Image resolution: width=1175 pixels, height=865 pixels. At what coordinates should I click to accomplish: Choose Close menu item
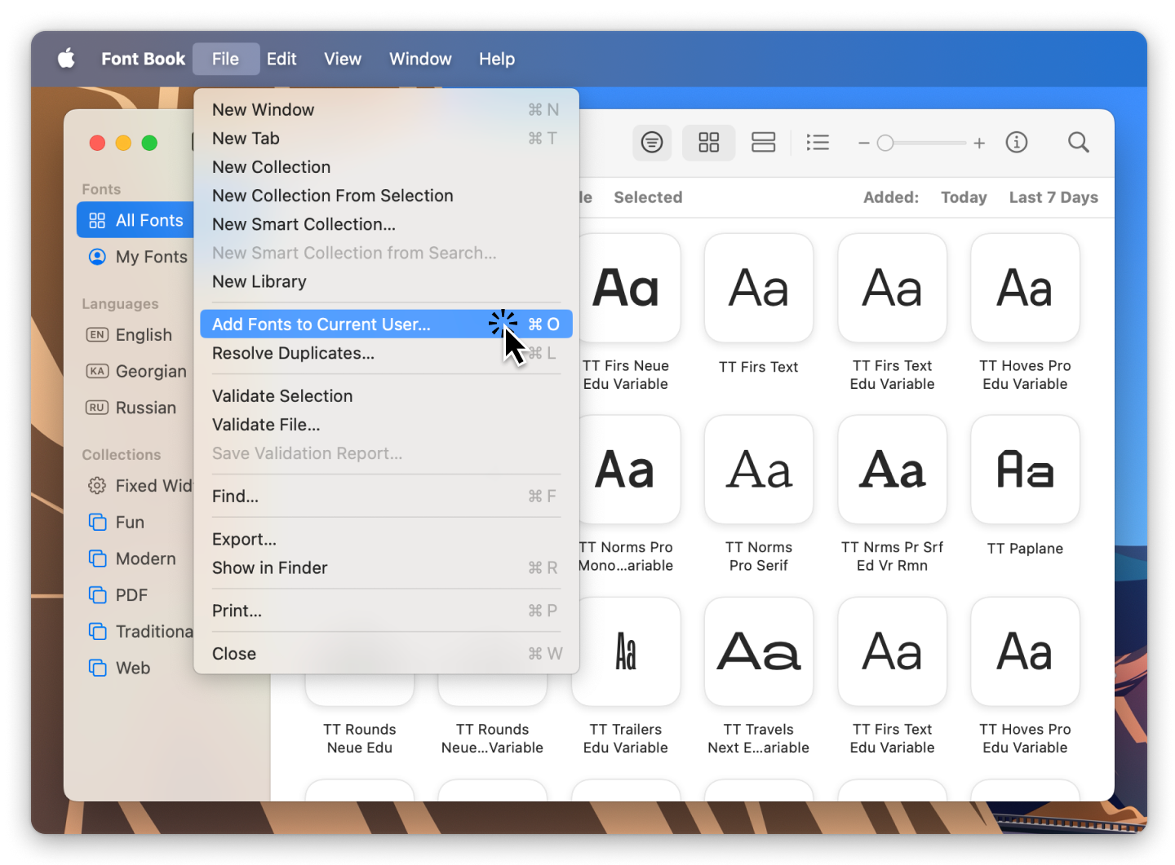point(386,654)
